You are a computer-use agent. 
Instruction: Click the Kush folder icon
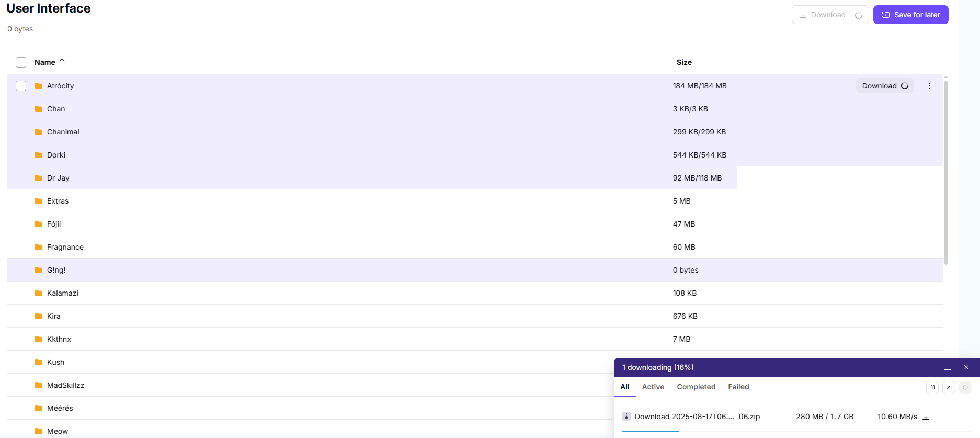click(x=39, y=362)
